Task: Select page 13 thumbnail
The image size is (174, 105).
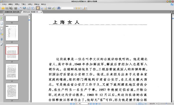Action: tap(12, 52)
